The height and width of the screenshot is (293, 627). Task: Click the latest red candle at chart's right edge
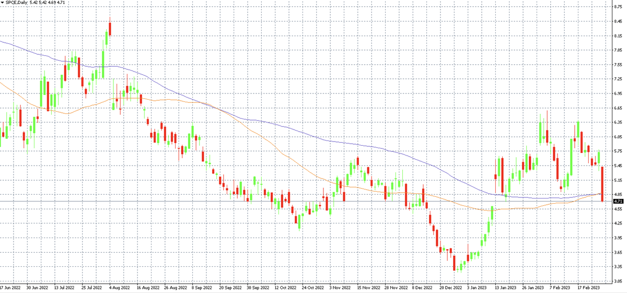point(603,184)
